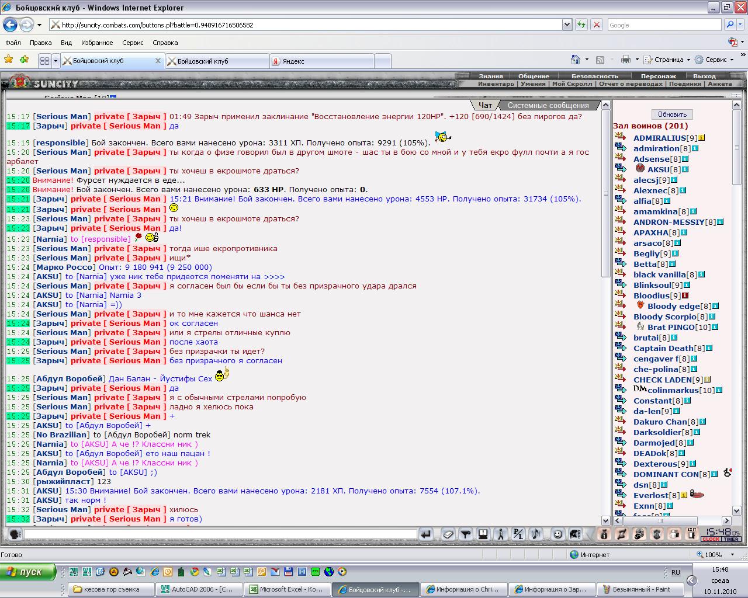The height and width of the screenshot is (598, 748).
Task: Click the P/L transliteration icon
Action: 518,534
